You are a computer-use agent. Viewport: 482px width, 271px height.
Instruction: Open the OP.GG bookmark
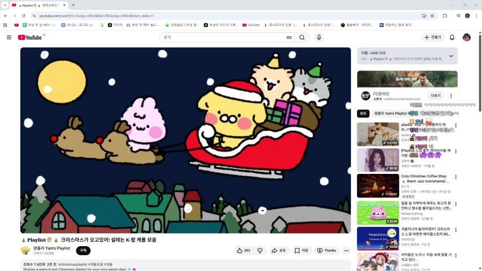coord(78,25)
